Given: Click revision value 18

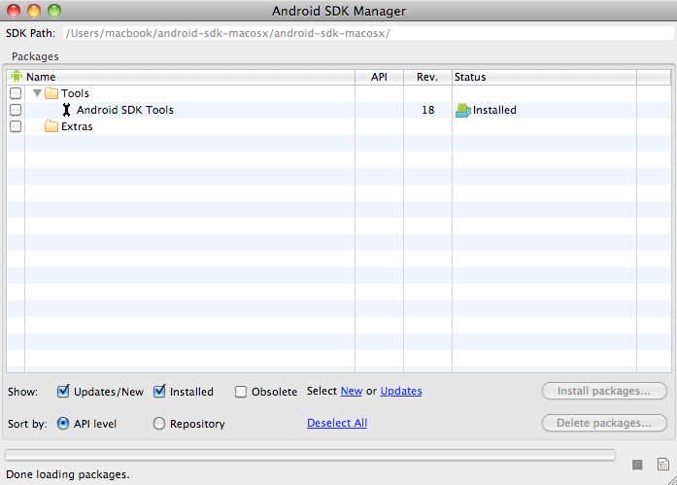Looking at the screenshot, I should [x=428, y=110].
